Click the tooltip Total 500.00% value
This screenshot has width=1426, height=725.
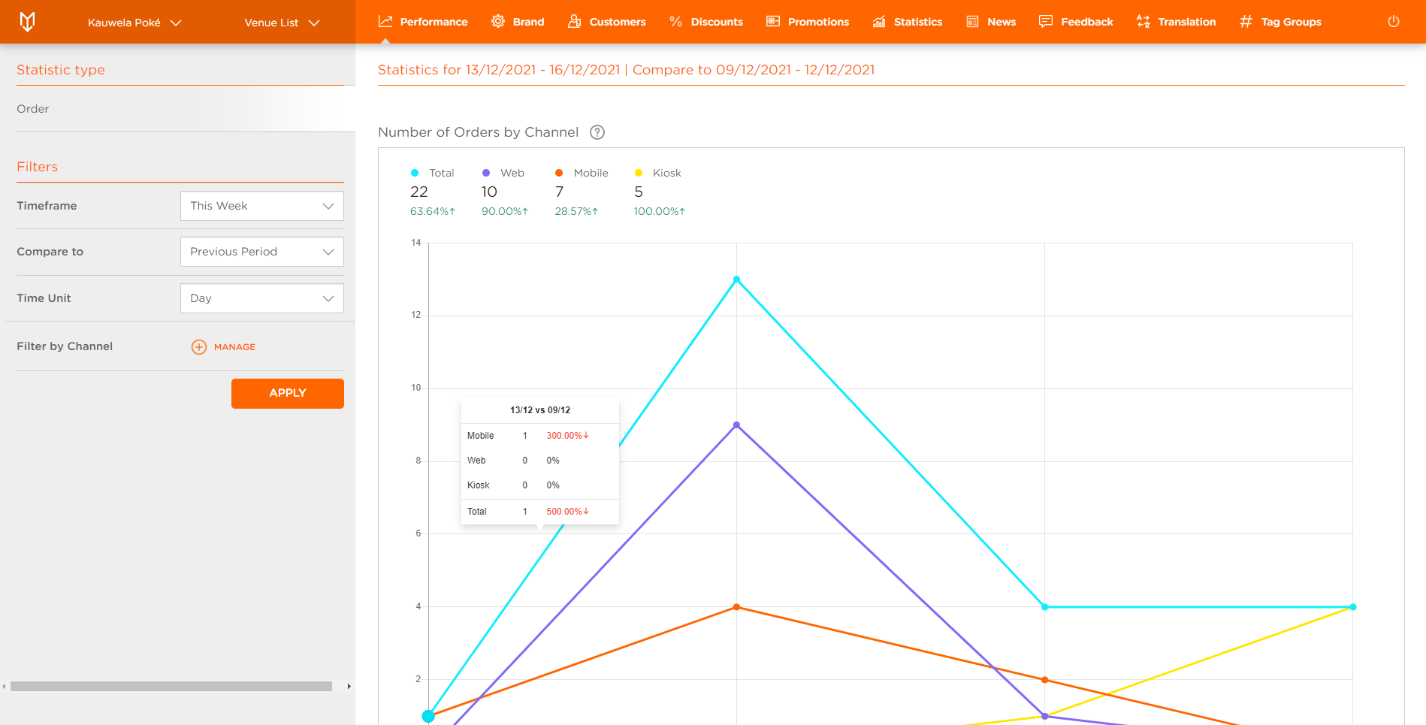tap(567, 512)
